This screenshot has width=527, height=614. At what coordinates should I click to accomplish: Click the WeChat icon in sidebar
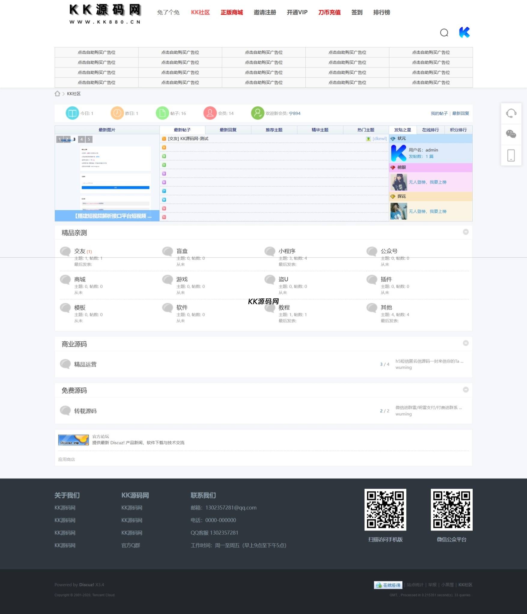[x=511, y=134]
